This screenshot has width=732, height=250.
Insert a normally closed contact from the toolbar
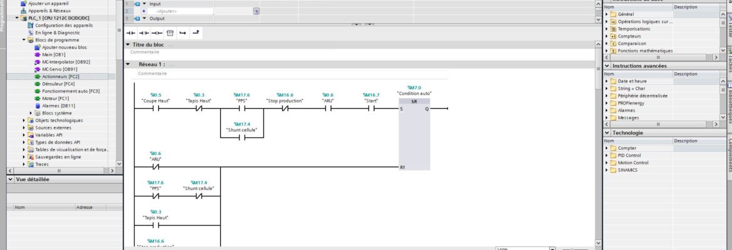pyautogui.click(x=143, y=32)
